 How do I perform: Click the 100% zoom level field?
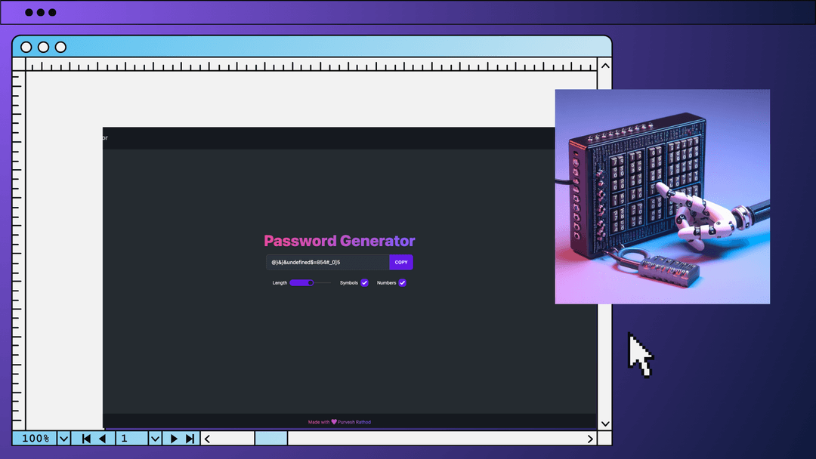coord(35,439)
